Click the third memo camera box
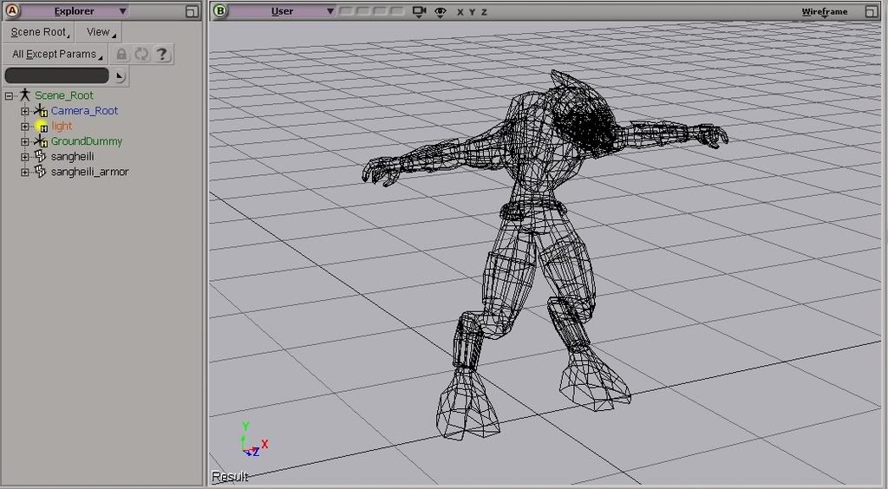 380,11
